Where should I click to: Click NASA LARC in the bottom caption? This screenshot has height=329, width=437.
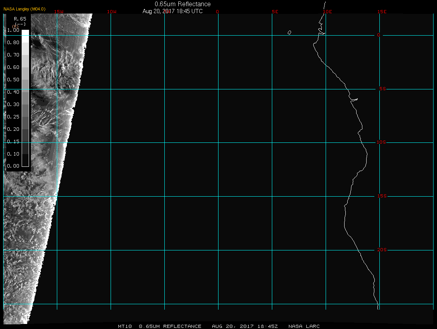pos(304,326)
